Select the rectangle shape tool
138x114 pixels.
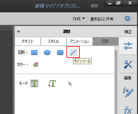pyautogui.click(x=34, y=53)
